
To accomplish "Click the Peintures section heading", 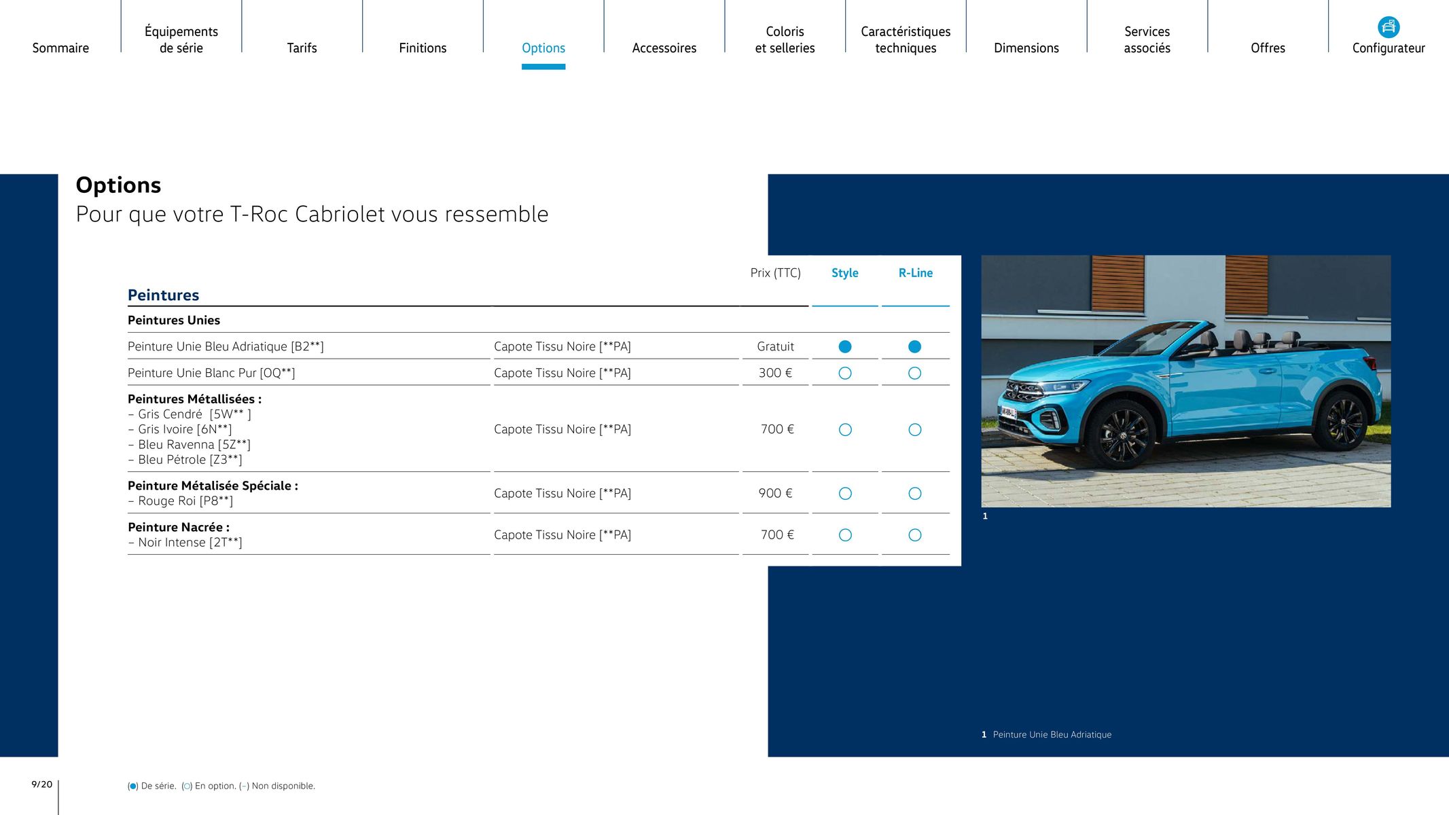I will pos(163,295).
